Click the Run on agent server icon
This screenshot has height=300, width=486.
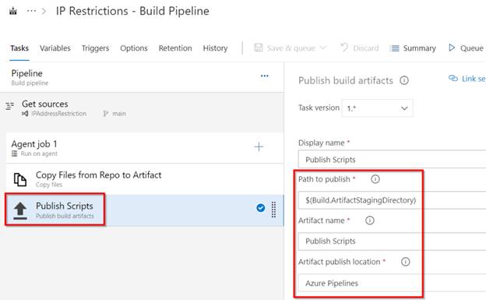pos(14,154)
